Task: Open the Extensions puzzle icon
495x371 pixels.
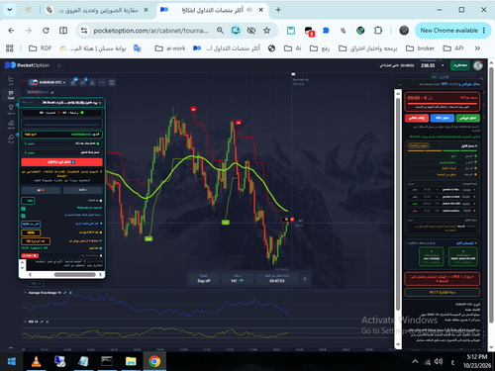Action: coord(378,31)
